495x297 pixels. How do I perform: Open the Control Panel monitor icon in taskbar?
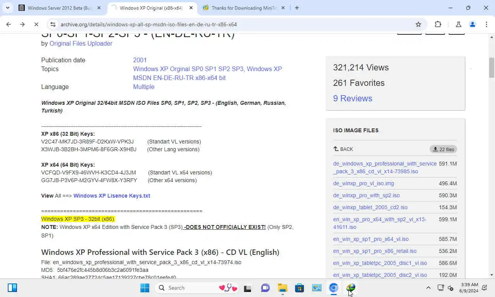pyautogui.click(x=317, y=288)
